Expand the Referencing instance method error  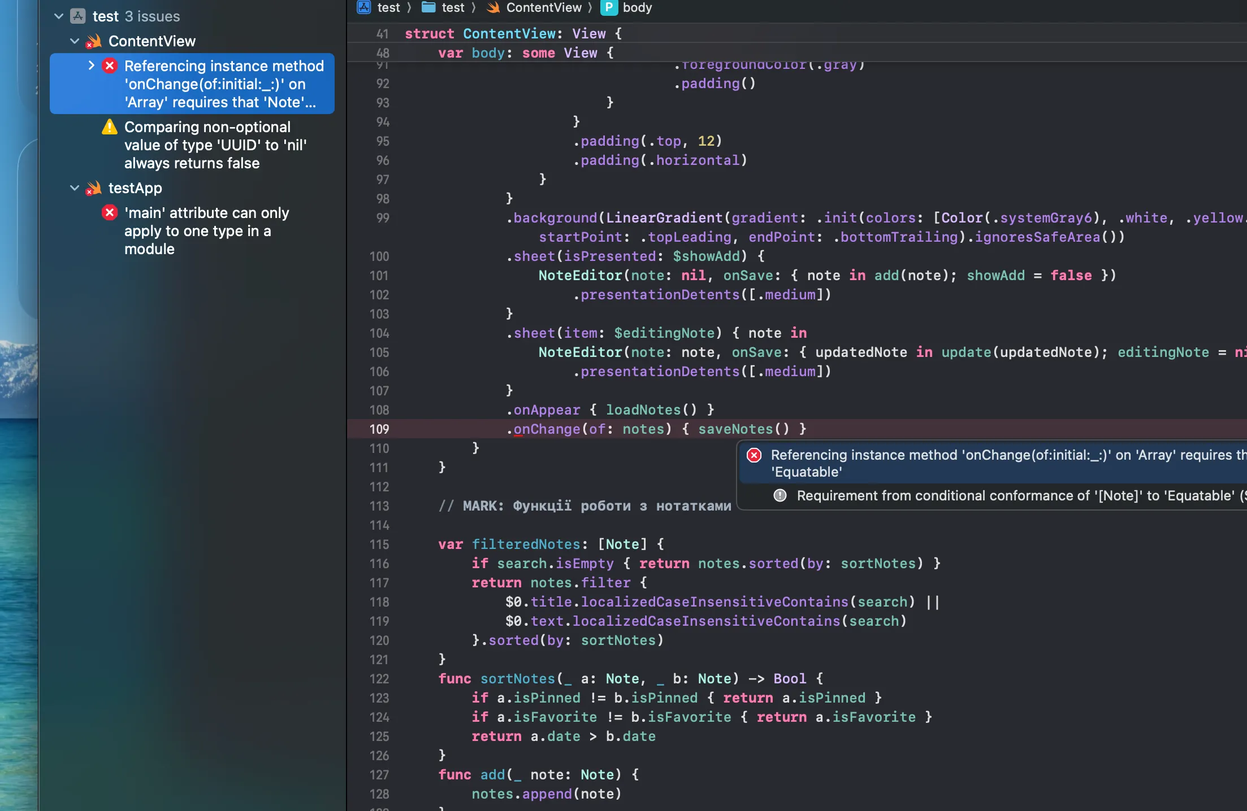91,66
